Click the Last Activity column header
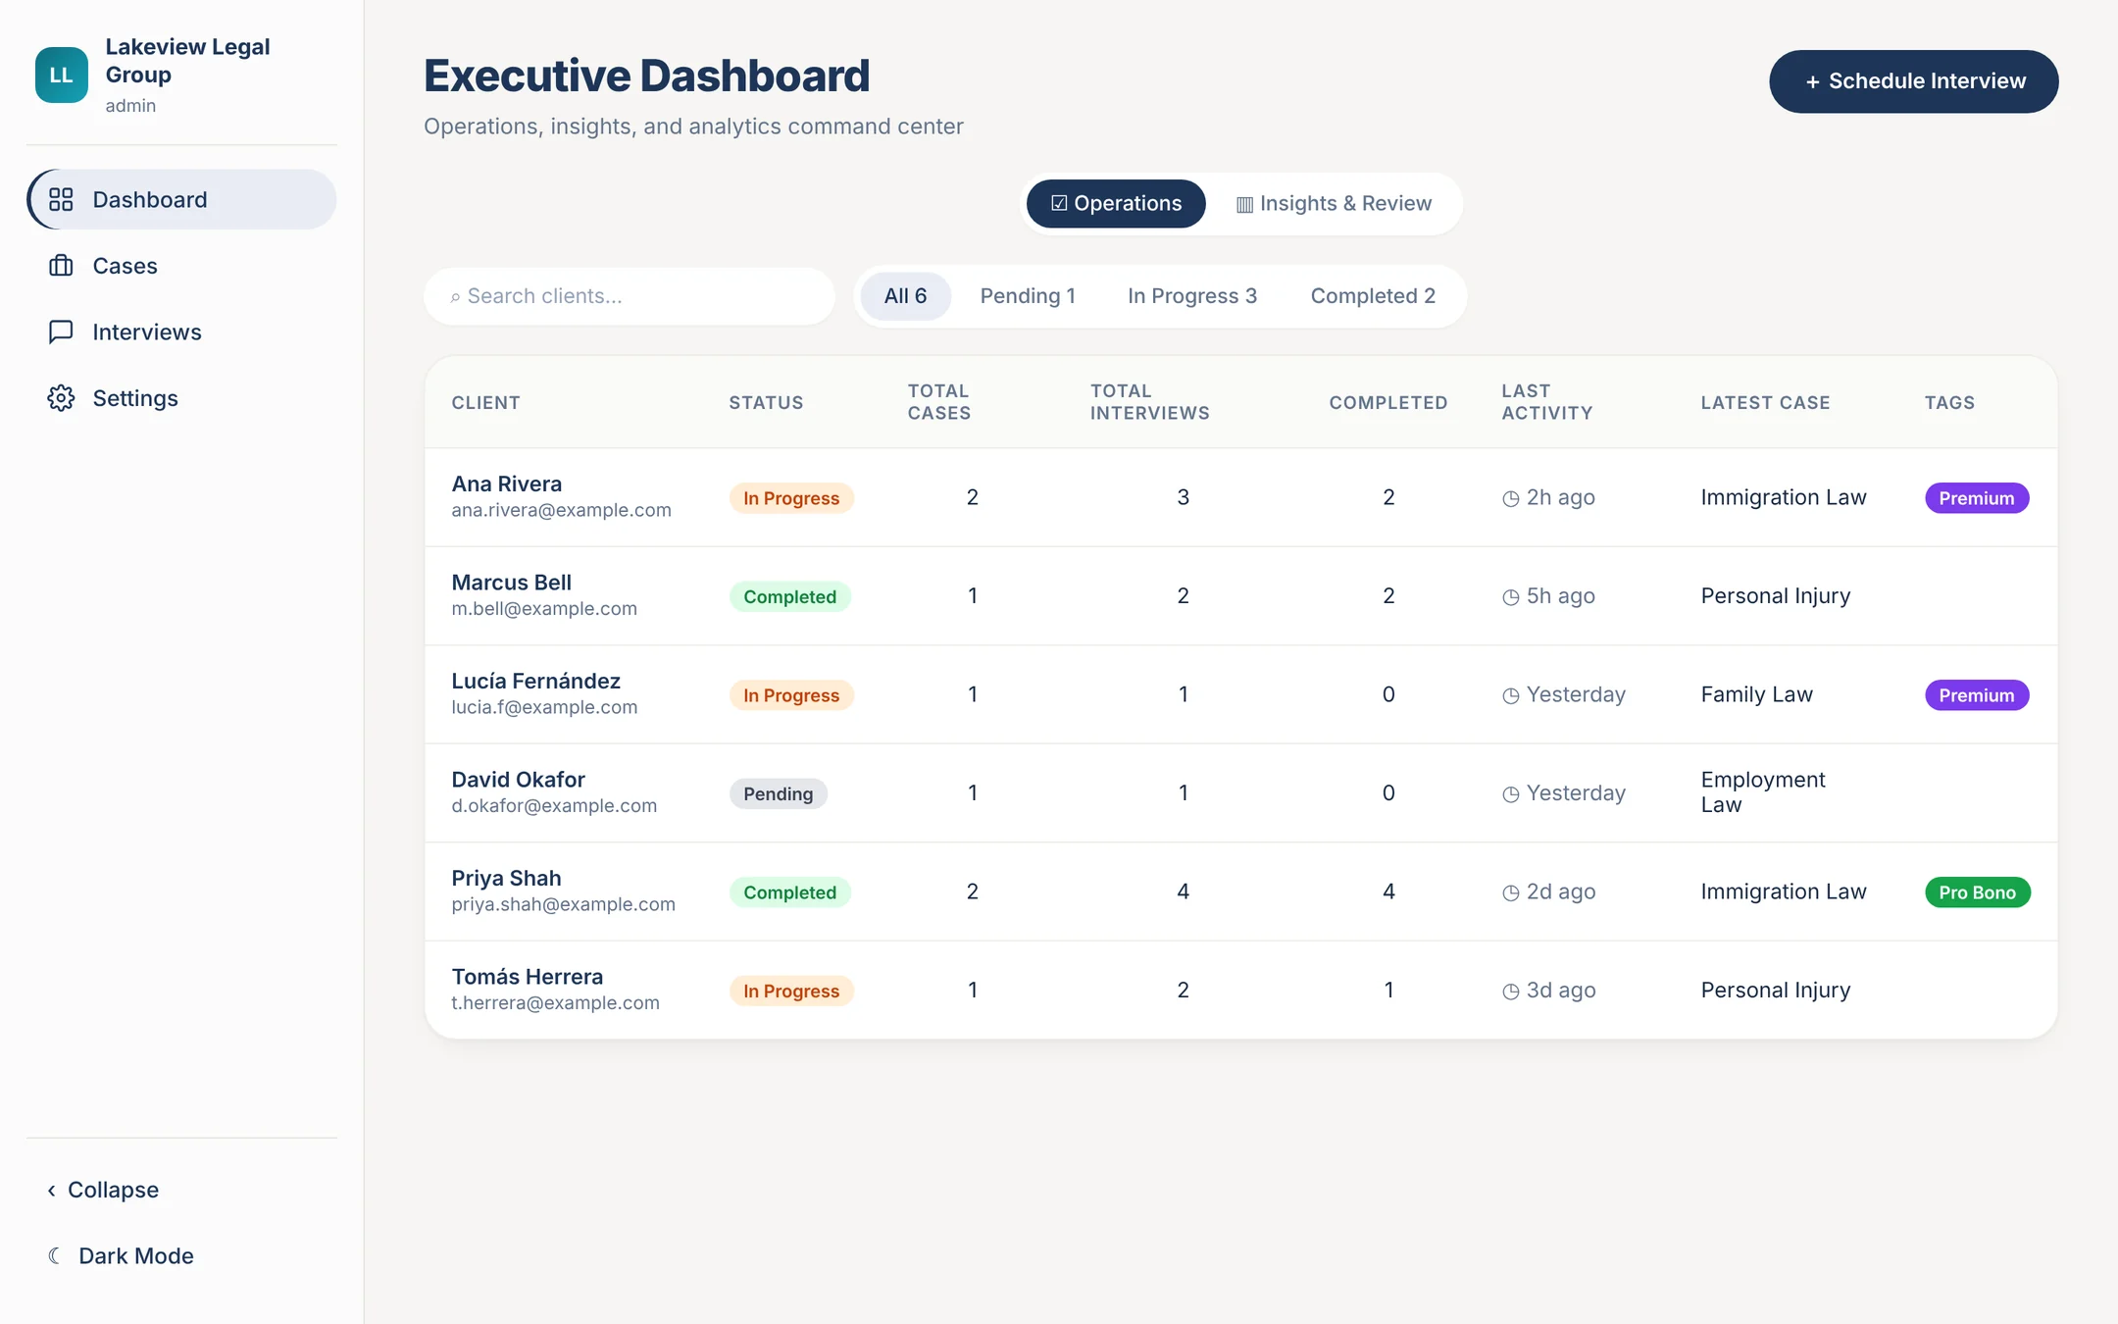This screenshot has height=1324, width=2118. coord(1546,402)
